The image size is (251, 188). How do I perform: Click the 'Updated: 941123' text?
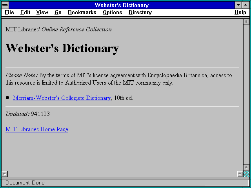(x=28, y=114)
